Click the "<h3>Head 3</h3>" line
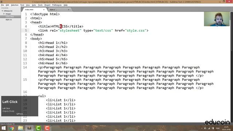The image size is (233, 131). pos(53,51)
